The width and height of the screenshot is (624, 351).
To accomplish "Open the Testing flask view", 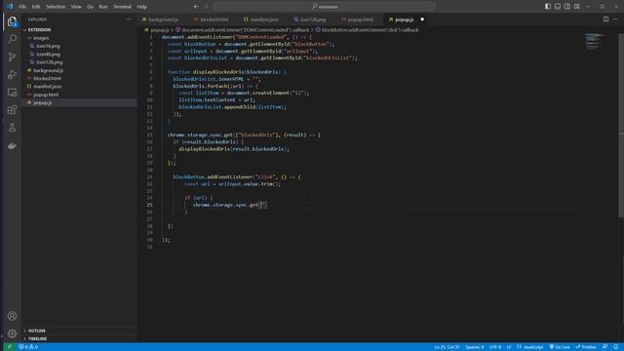I will click(12, 128).
